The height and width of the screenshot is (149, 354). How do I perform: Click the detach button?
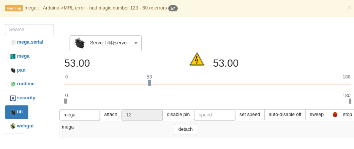coord(185,129)
